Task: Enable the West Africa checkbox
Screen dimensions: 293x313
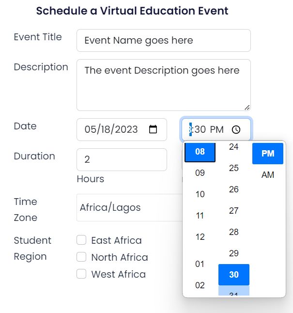Action: coord(82,274)
